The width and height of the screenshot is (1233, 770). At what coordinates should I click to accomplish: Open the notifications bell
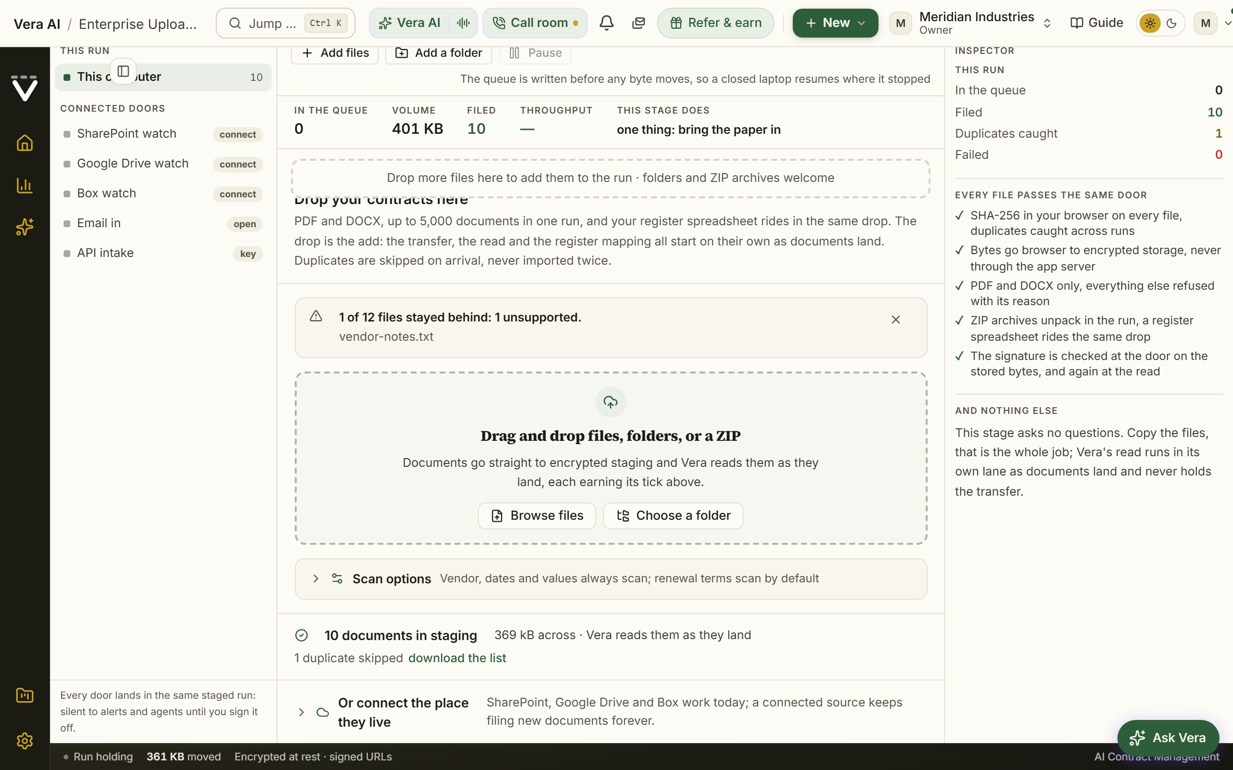click(606, 23)
